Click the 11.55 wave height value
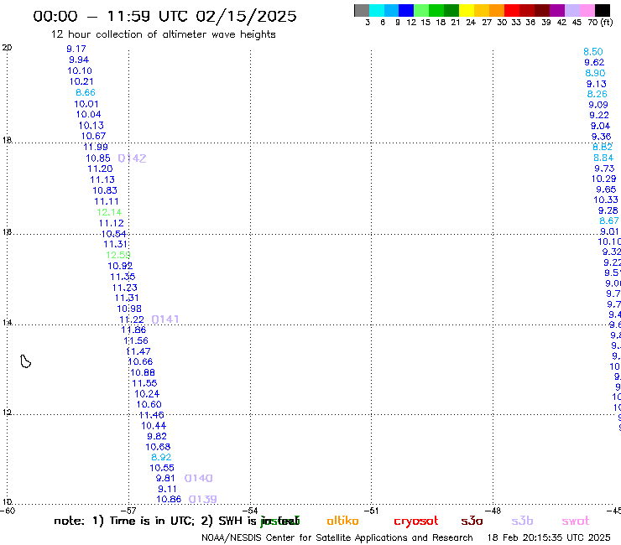 click(144, 383)
